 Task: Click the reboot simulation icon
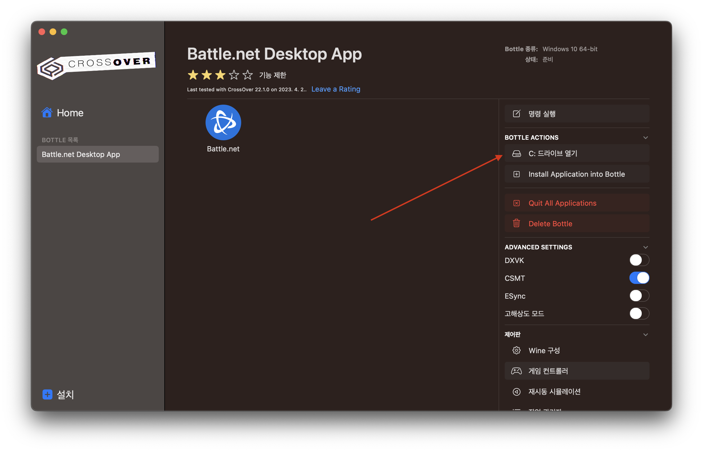516,392
